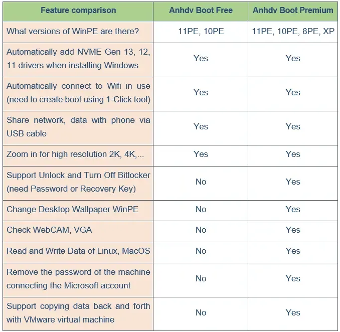This screenshot has width=340, height=332.
Task: Click the Microsoft account password removal feature
Action: coord(78,278)
